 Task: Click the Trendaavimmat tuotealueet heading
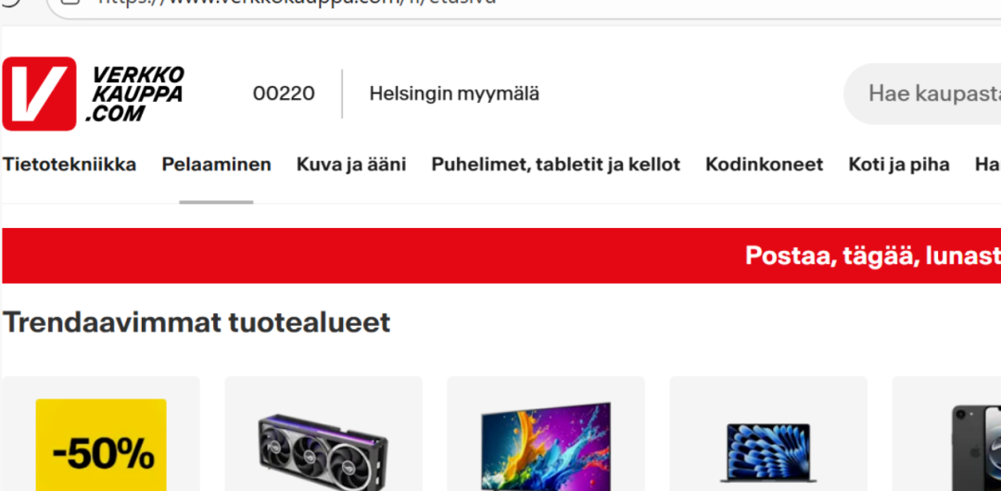[x=196, y=322]
